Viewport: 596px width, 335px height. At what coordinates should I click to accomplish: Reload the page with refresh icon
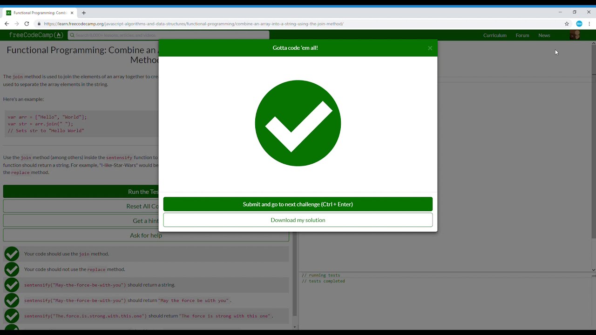27,24
